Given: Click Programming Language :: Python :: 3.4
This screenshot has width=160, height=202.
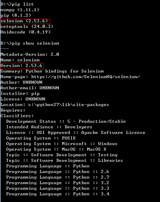Looking at the screenshot, I should [x=58, y=194].
